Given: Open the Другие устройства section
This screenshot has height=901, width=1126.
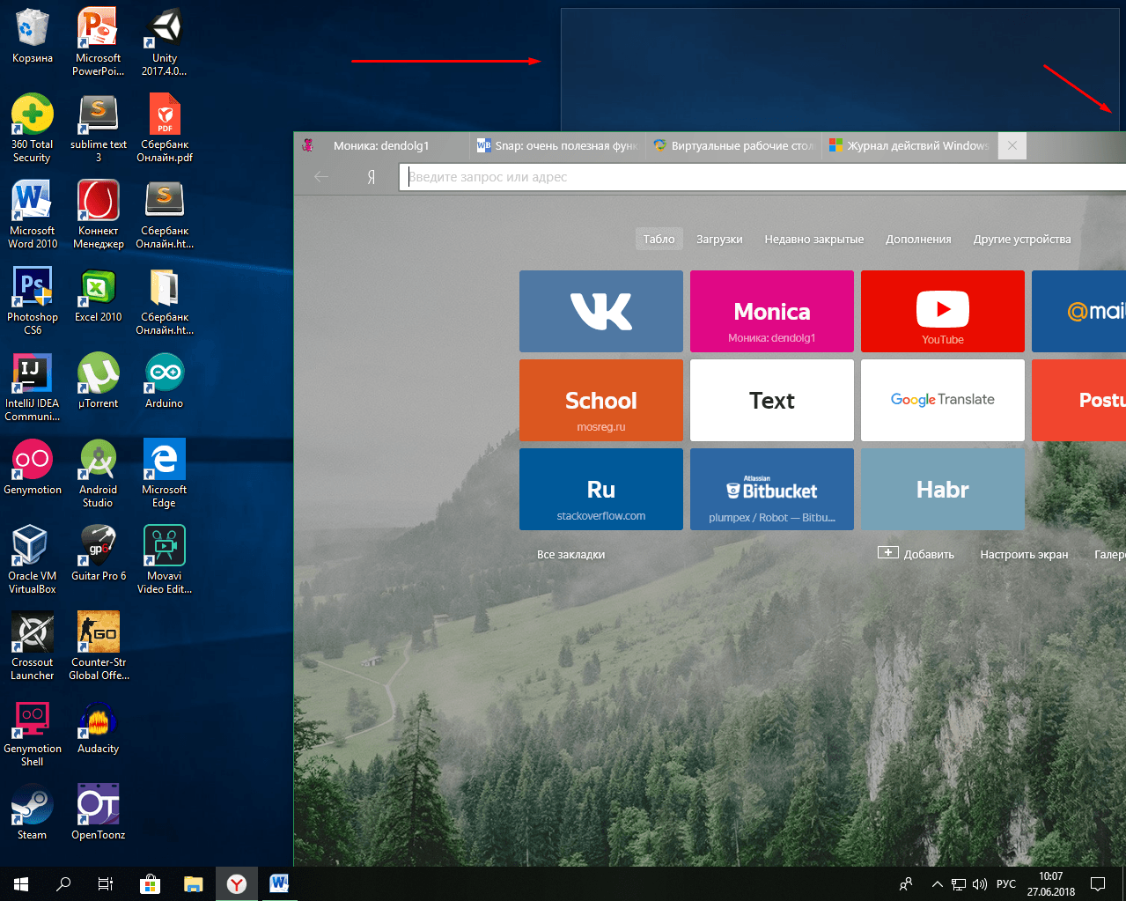Looking at the screenshot, I should click(1022, 239).
